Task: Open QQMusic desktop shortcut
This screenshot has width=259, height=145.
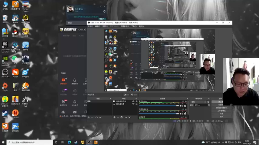Action: pos(5,101)
